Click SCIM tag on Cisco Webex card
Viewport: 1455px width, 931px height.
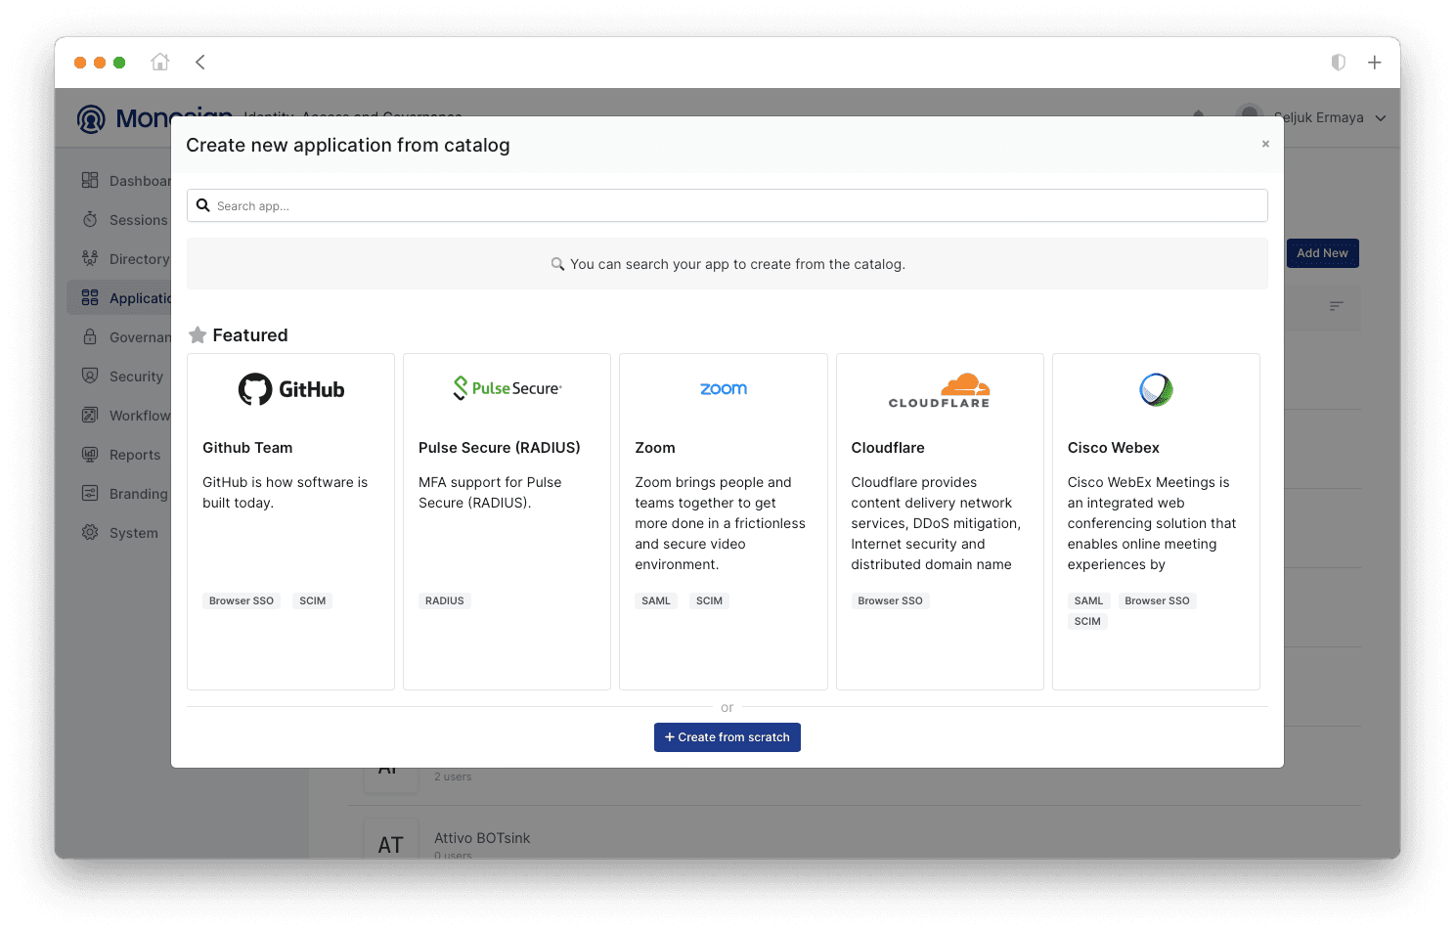click(1087, 621)
